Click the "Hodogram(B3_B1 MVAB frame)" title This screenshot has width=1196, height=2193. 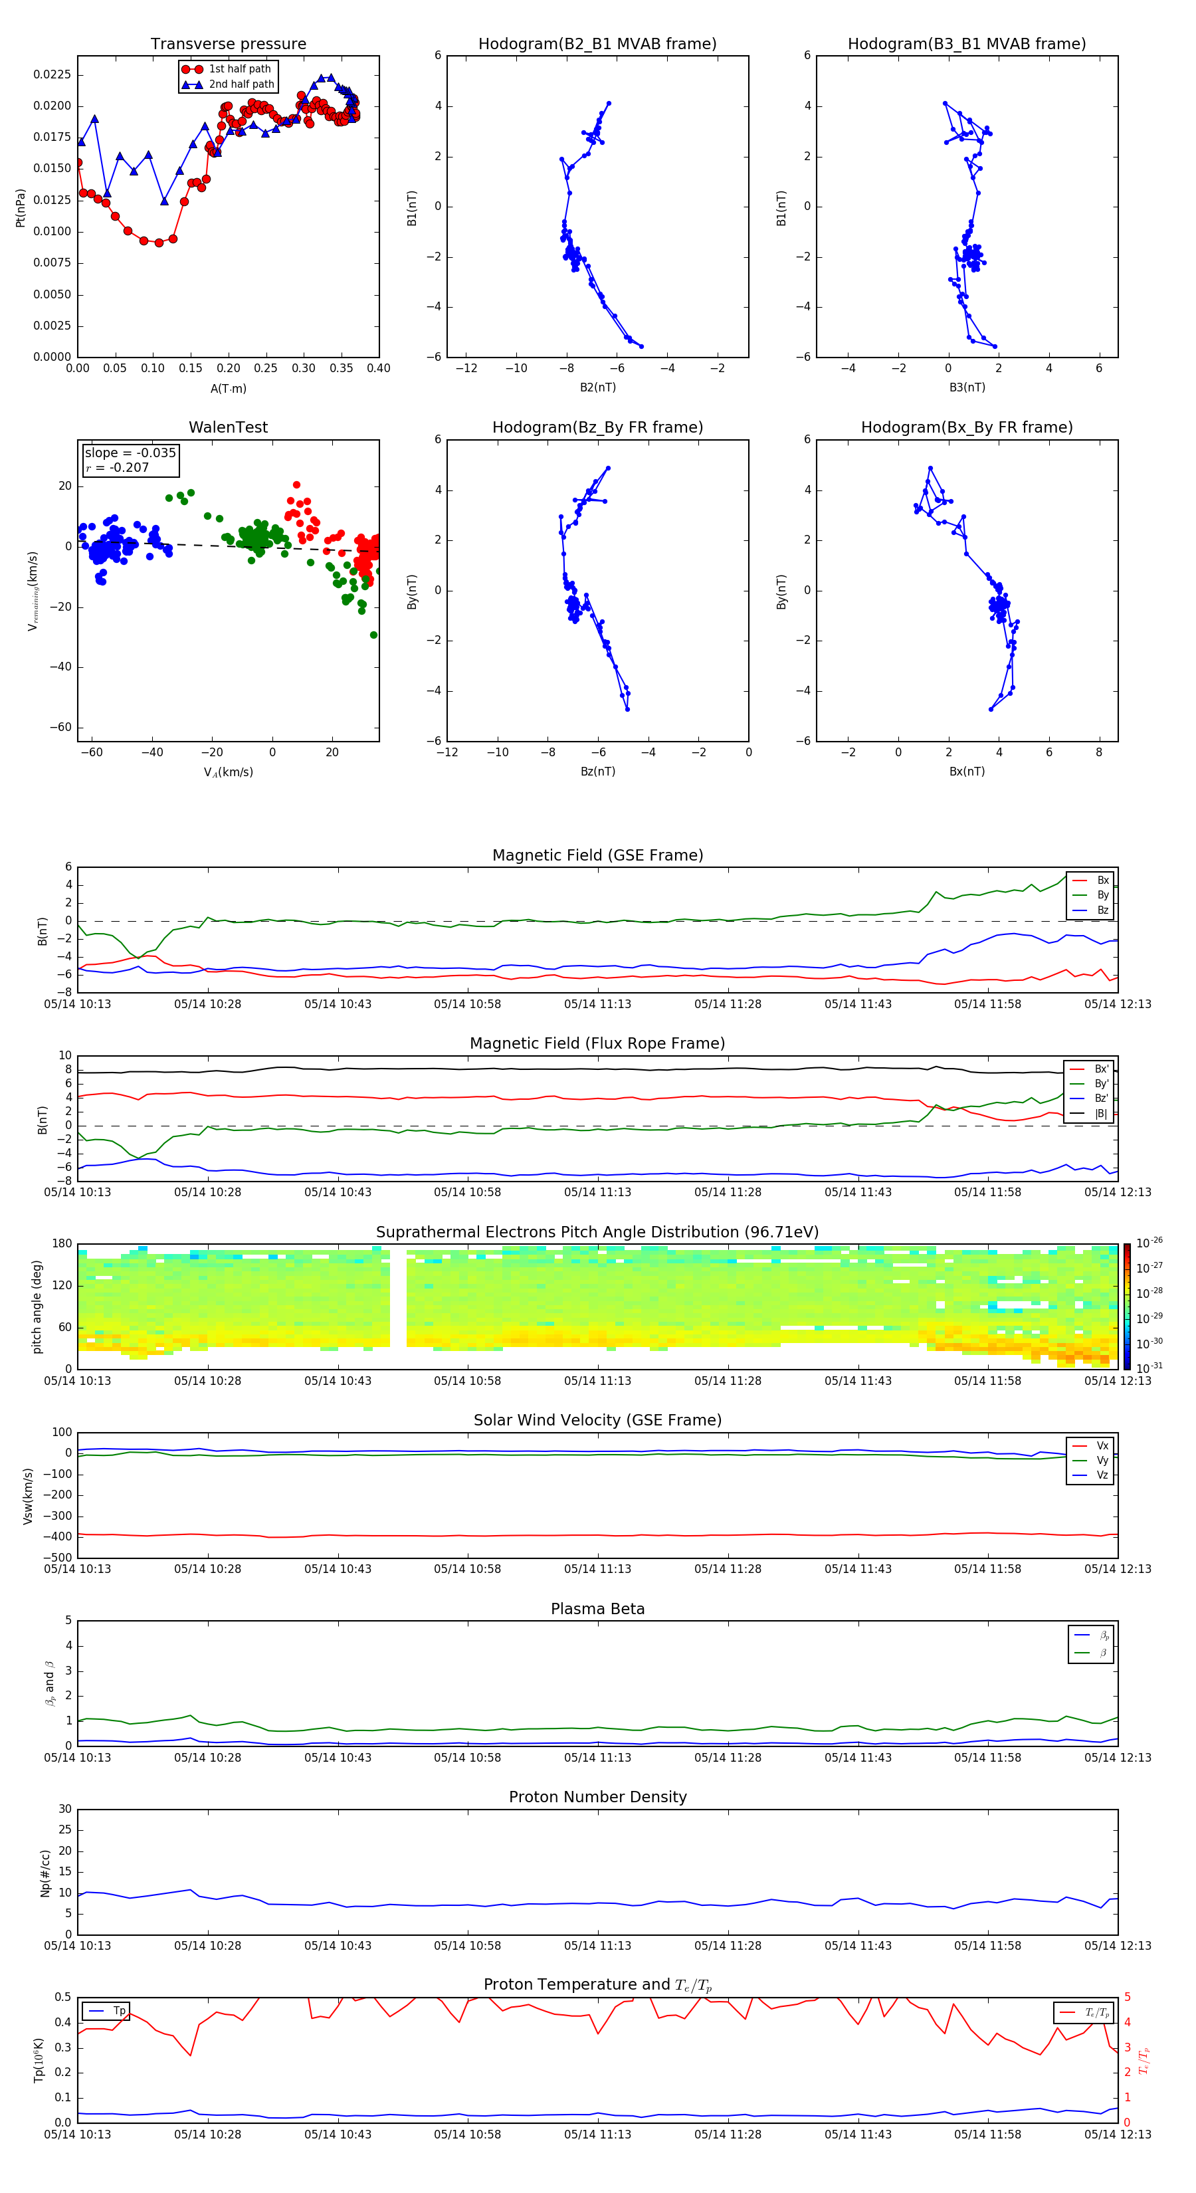click(967, 45)
